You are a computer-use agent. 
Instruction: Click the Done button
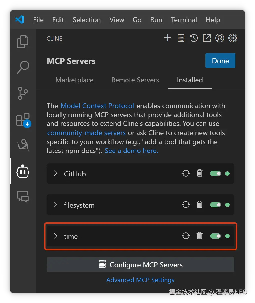point(220,61)
